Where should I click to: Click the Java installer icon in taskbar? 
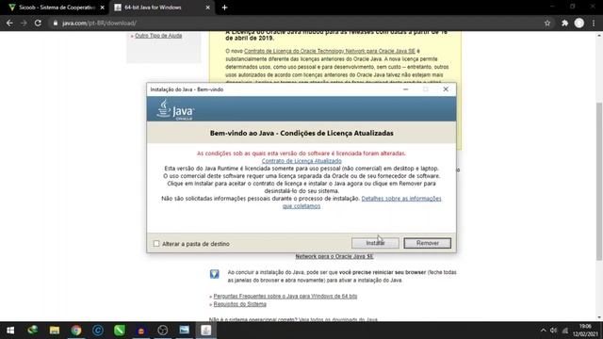[x=206, y=331]
